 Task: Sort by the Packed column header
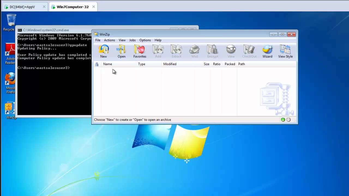230,64
